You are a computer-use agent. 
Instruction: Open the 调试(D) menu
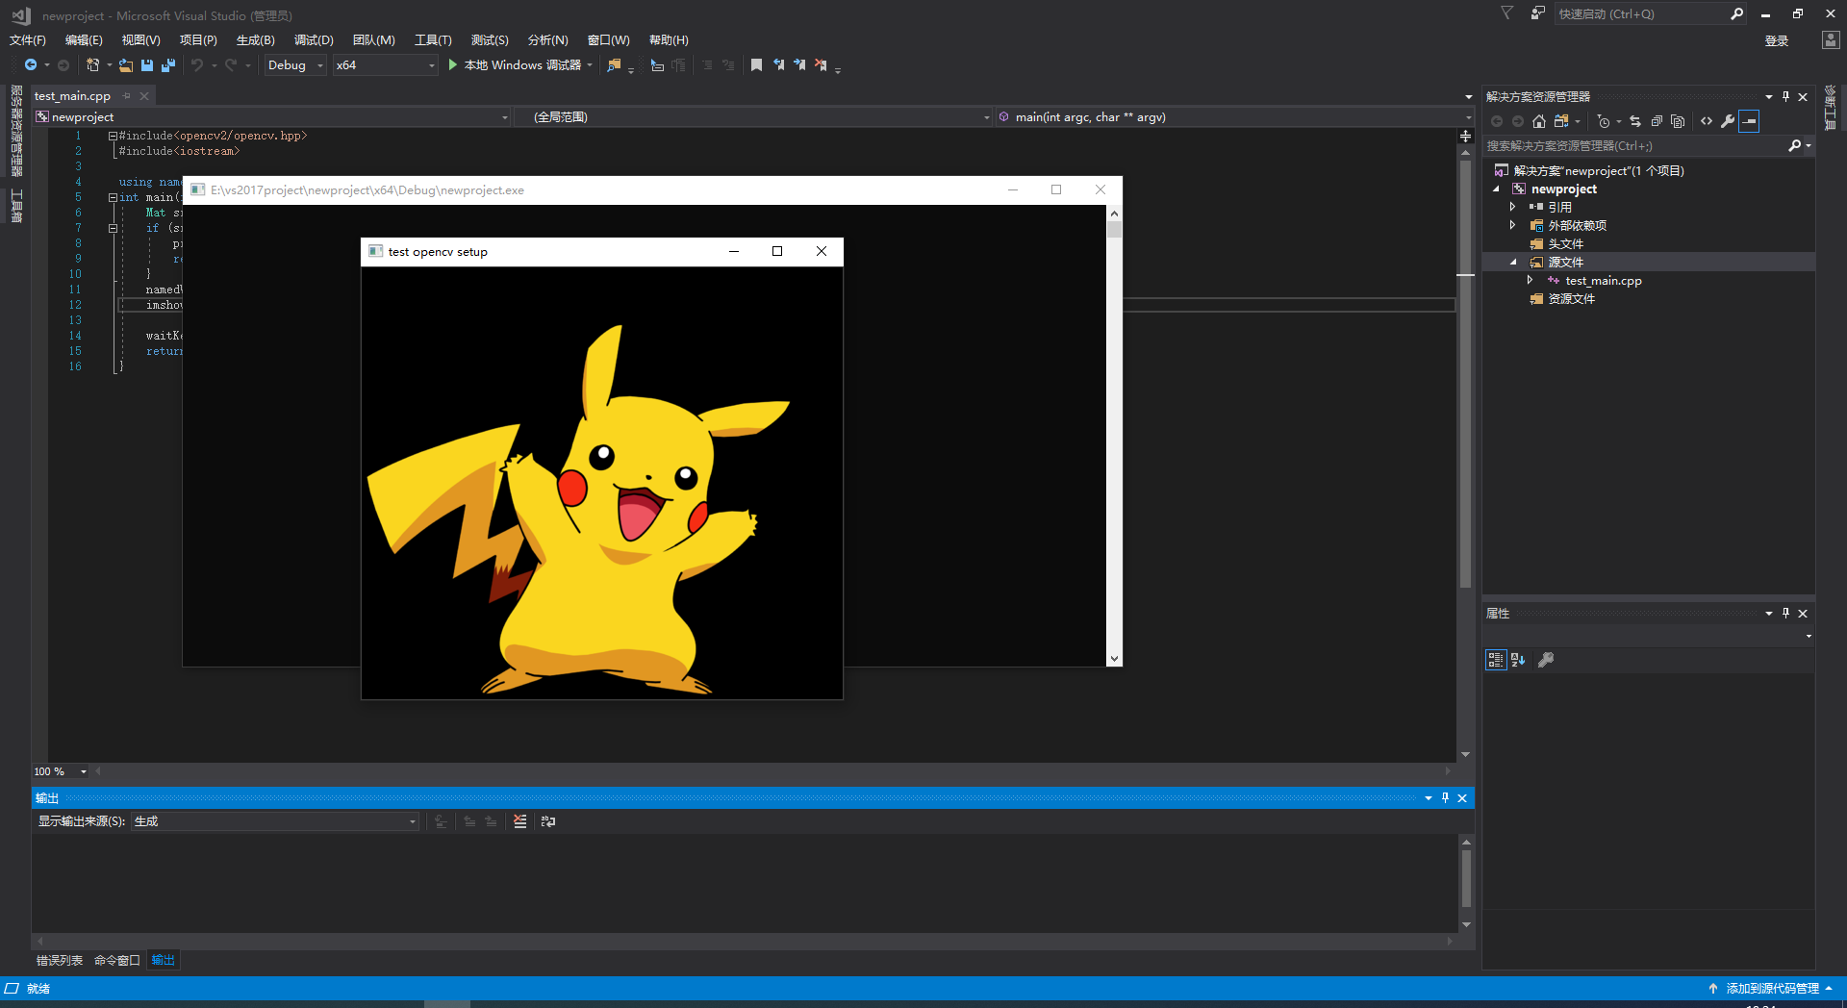point(314,39)
